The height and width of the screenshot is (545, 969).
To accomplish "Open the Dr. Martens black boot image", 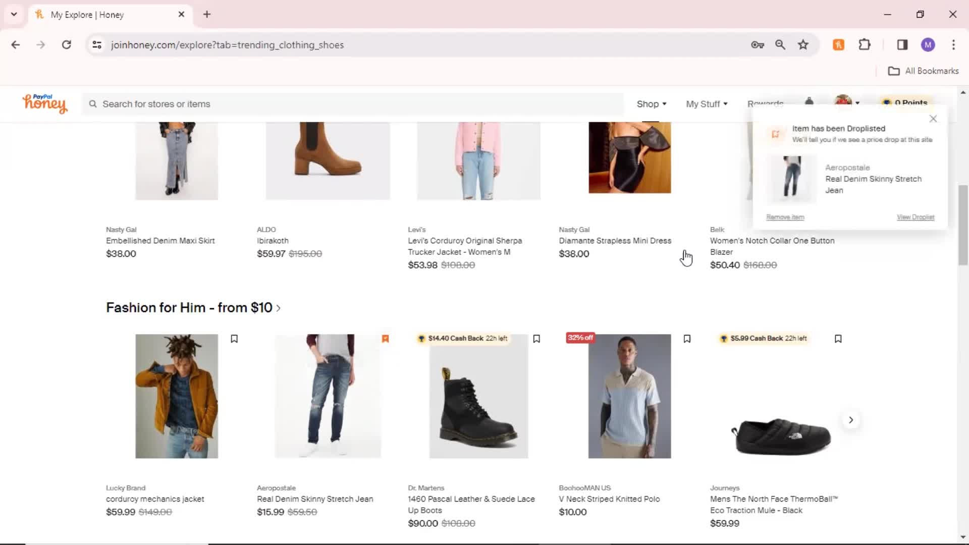I will click(x=478, y=396).
